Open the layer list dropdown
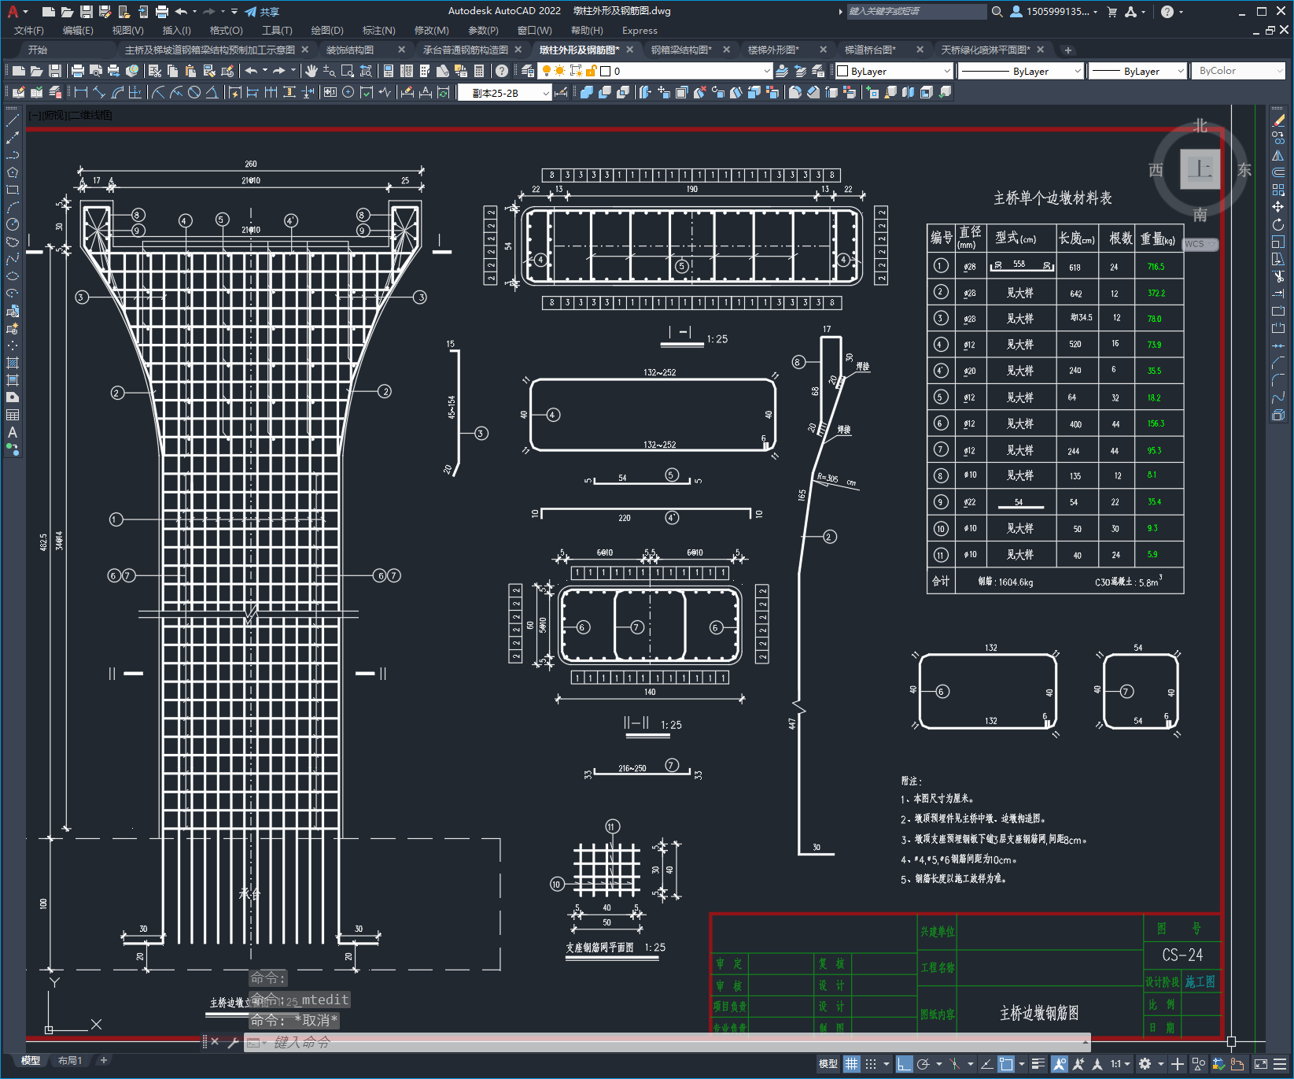This screenshot has width=1294, height=1079. point(767,71)
